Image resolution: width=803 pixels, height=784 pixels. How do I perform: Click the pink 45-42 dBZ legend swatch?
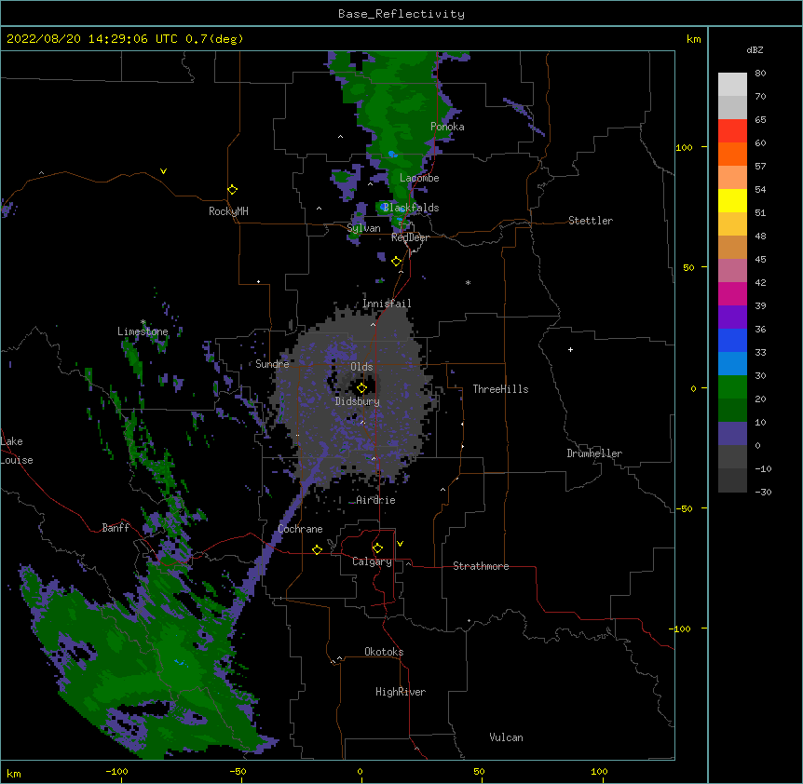[732, 270]
